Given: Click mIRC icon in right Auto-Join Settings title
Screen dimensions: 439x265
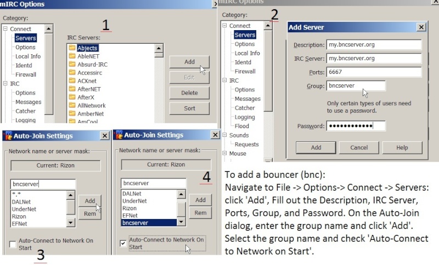Looking at the screenshot, I should [119, 135].
